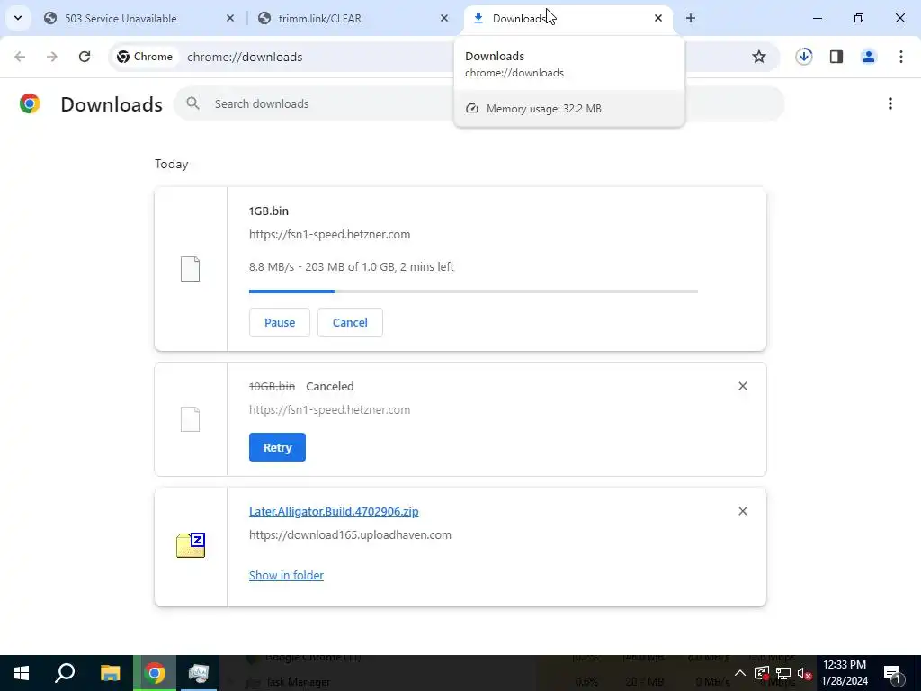Open the Chrome three-dot menu

click(x=901, y=57)
